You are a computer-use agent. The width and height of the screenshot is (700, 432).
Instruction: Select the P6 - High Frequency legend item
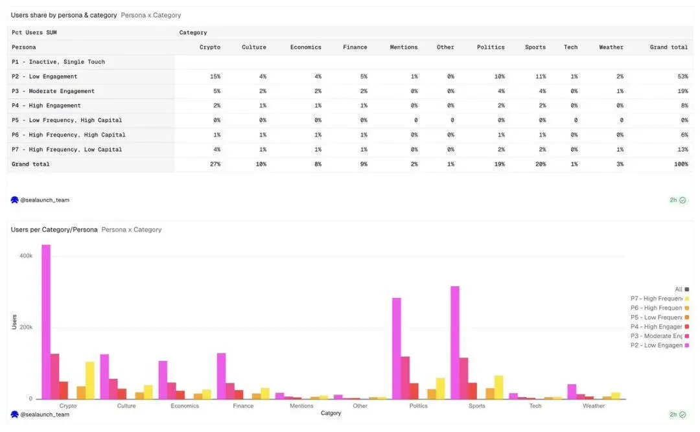pyautogui.click(x=659, y=308)
